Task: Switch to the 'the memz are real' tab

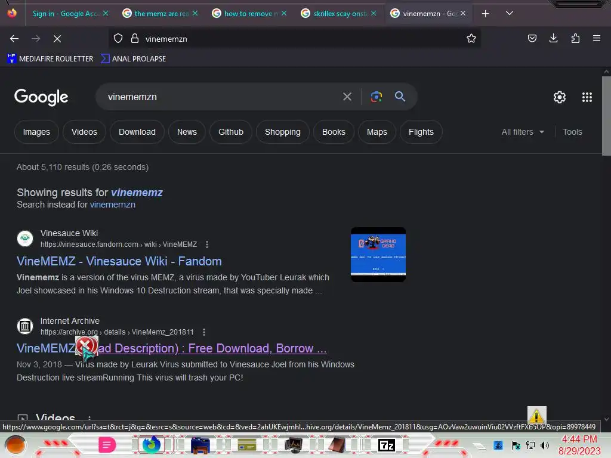Action: click(157, 14)
